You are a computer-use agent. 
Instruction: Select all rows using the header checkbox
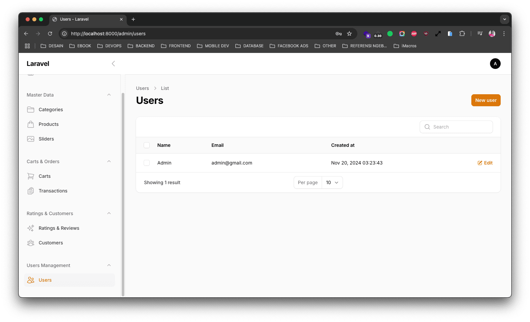(x=147, y=145)
